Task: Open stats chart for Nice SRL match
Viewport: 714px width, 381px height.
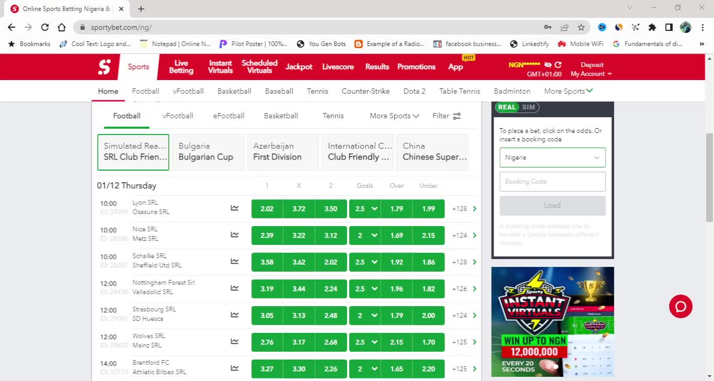Action: coord(235,235)
